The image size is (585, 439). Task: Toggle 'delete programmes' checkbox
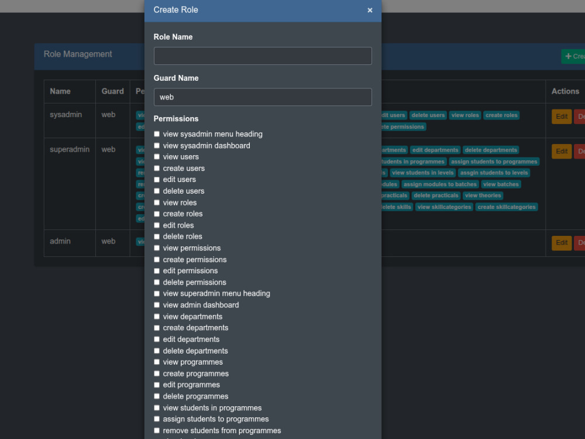[x=157, y=396]
